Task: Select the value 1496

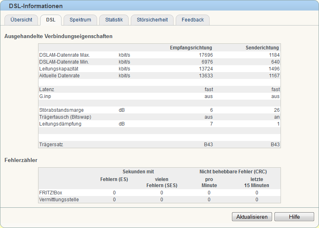Action: click(x=274, y=69)
